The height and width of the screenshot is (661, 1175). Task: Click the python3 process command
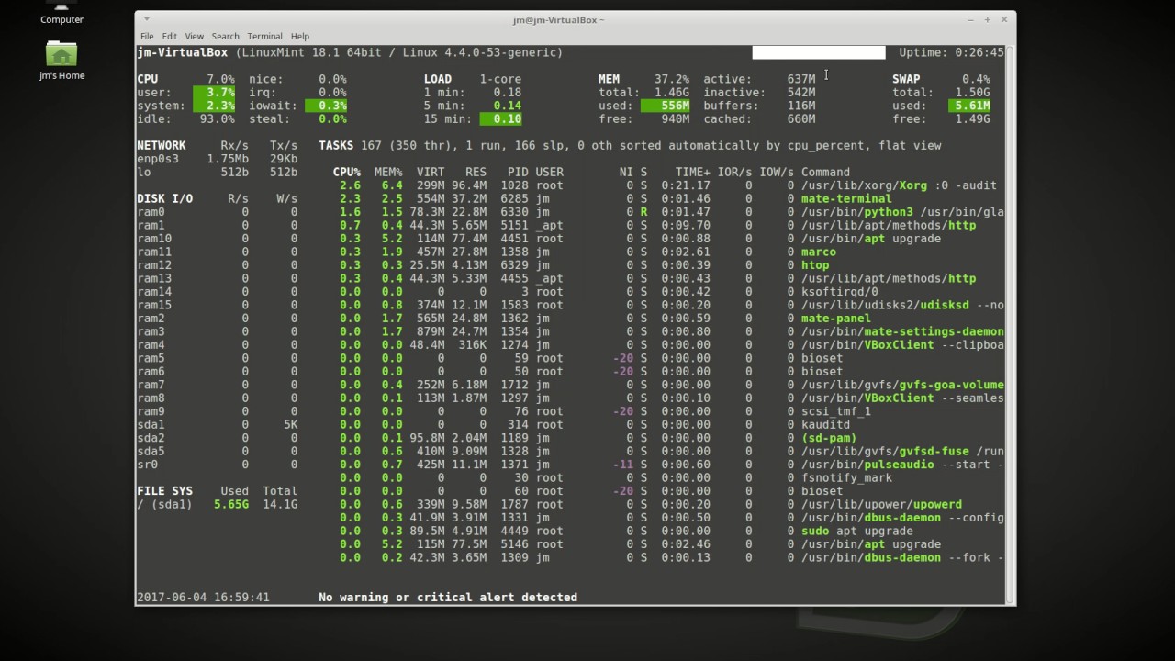coord(902,212)
